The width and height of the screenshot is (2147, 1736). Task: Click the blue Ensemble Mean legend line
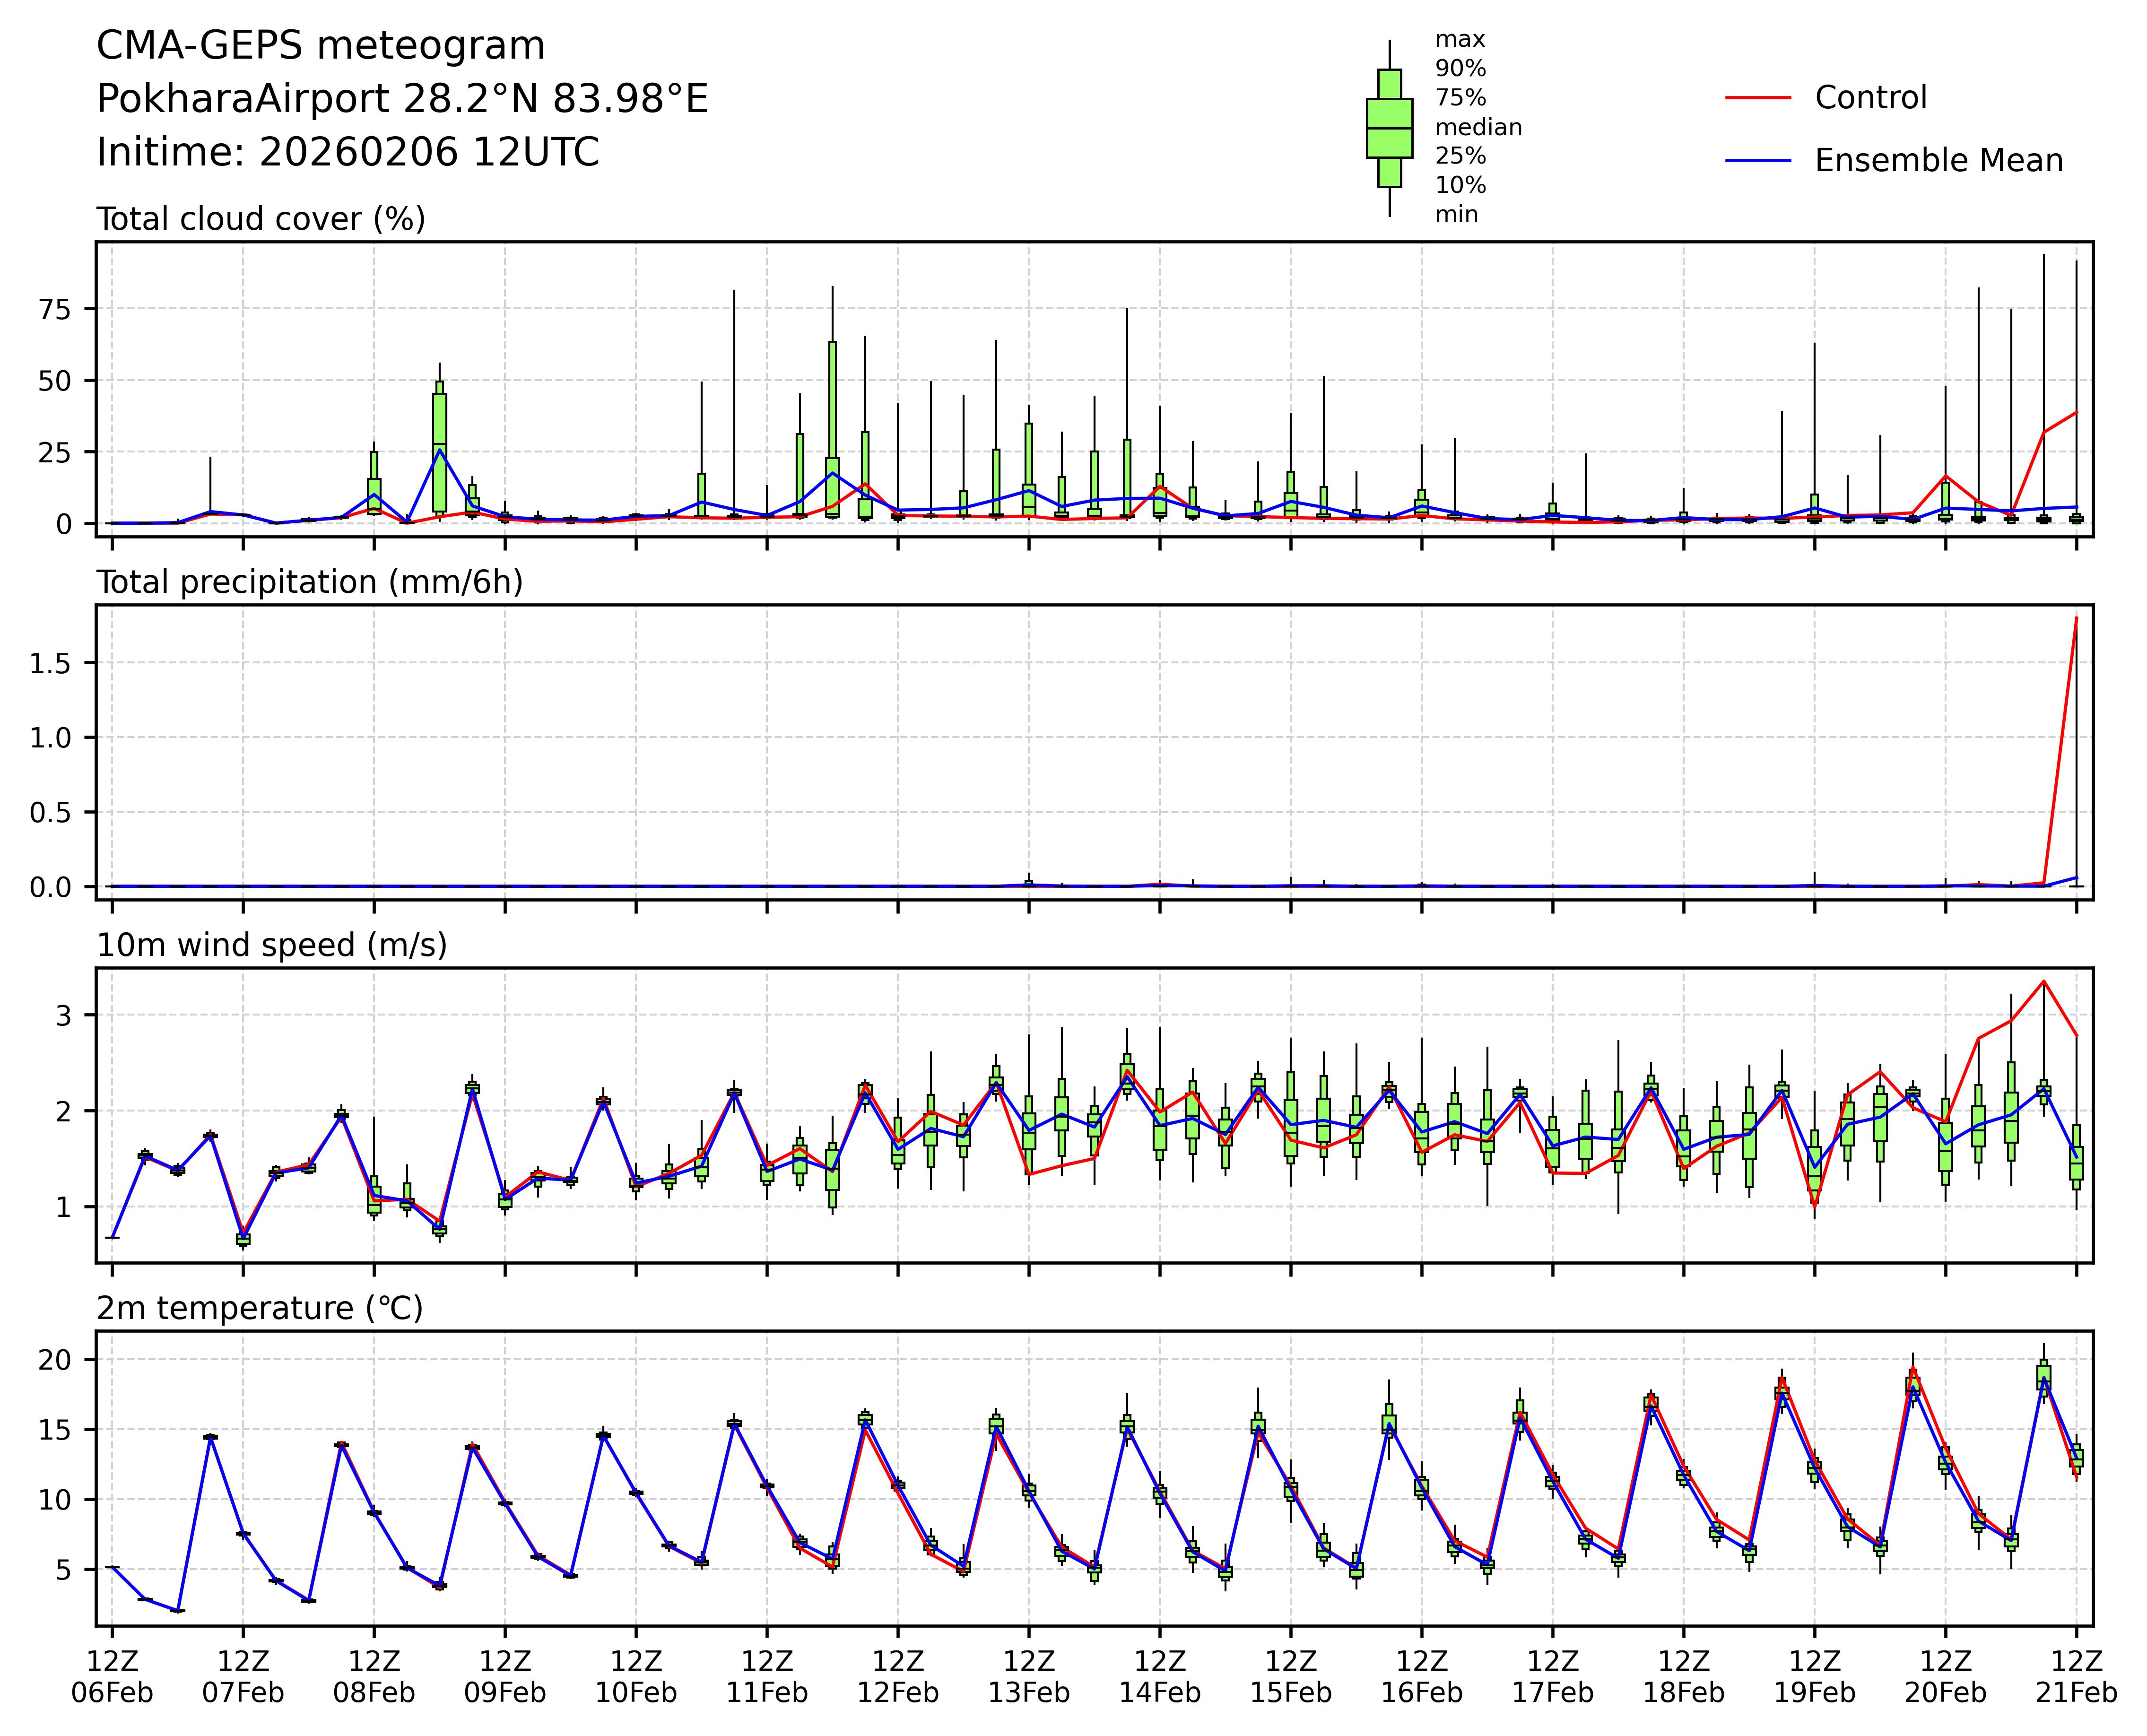pyautogui.click(x=1758, y=161)
